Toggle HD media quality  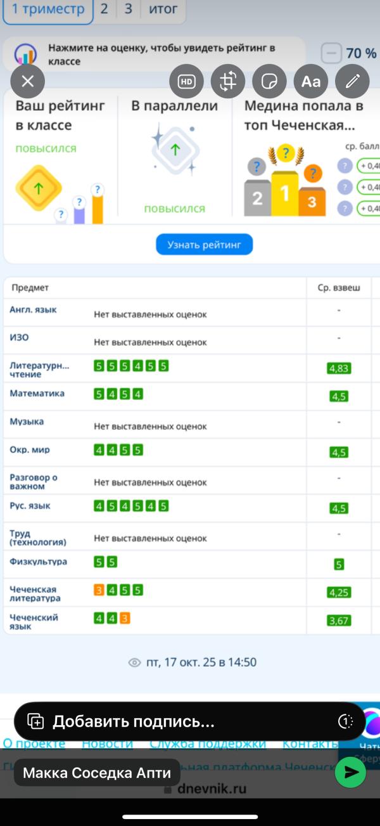point(186,81)
